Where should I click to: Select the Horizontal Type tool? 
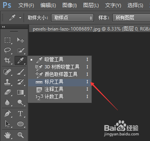[x=20, y=114]
